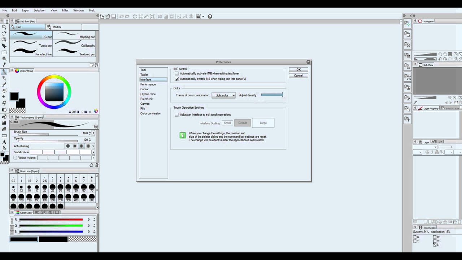Expand Vector magnet arrow
Screen dimensions: 462x260
tap(93, 158)
